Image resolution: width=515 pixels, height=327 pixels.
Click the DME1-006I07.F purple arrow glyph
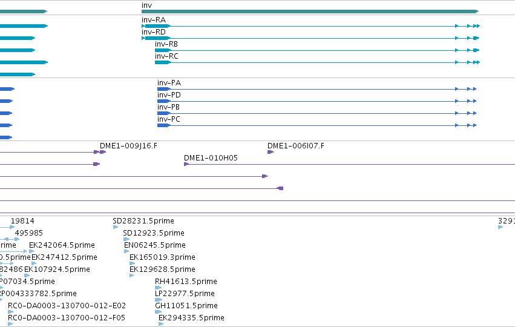click(271, 152)
